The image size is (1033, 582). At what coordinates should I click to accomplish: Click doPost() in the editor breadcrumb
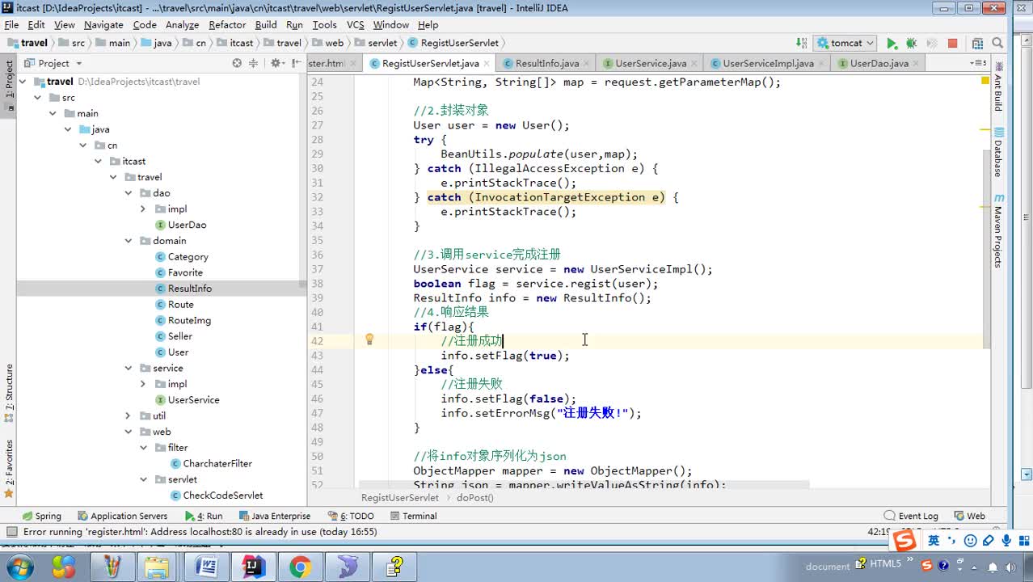click(475, 497)
